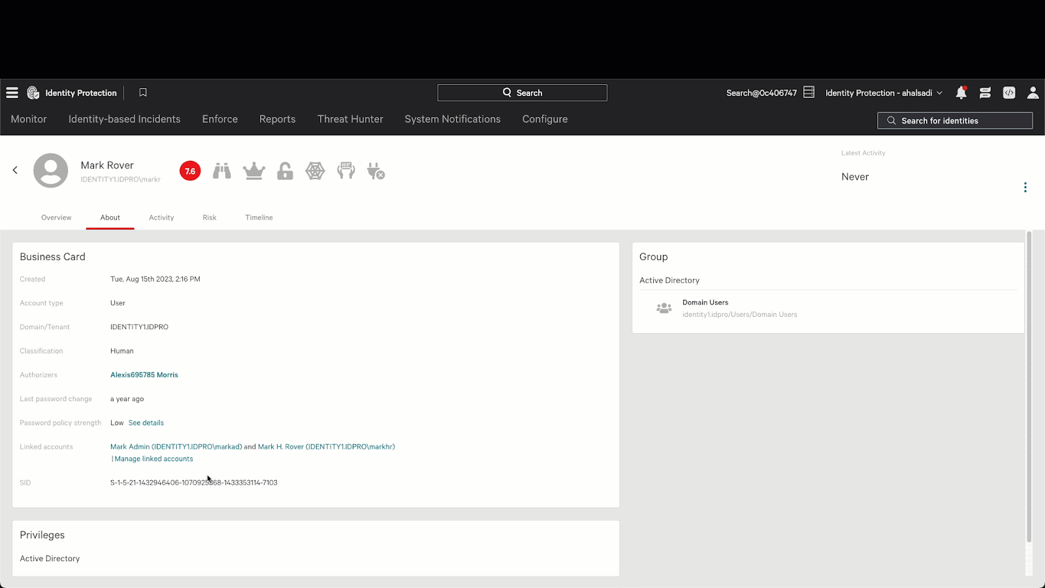Screen dimensions: 1045x588
Task: Click the open padlock icon
Action: [285, 171]
